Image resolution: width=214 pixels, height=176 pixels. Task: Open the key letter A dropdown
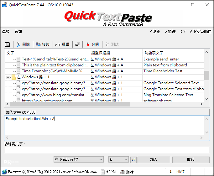click(118, 159)
